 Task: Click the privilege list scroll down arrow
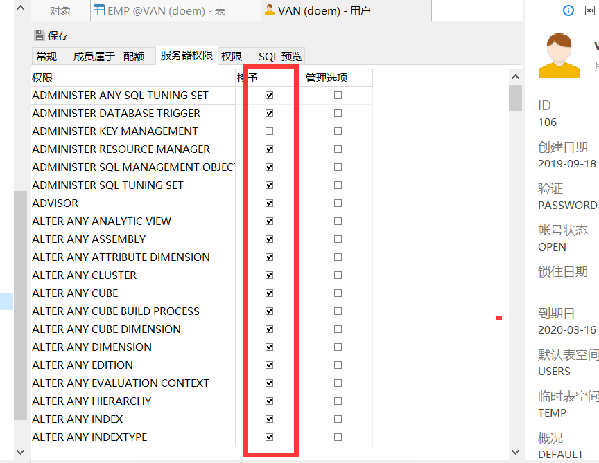(515, 453)
